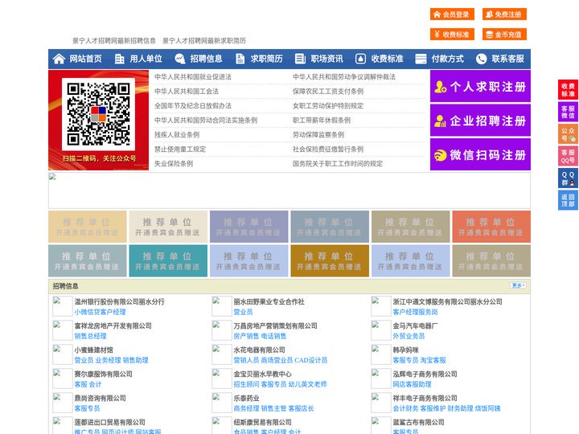Click the 企业招聘注册 purple banner
The height and width of the screenshot is (434, 579).
[480, 121]
